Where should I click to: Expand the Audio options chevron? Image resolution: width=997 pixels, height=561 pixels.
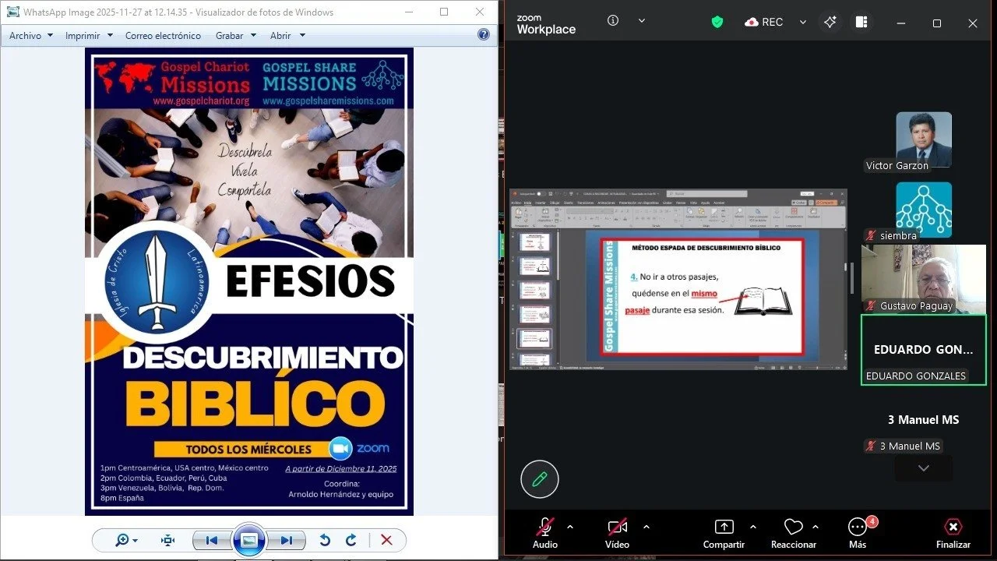(569, 527)
